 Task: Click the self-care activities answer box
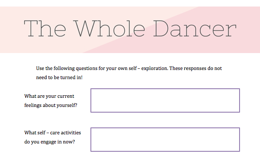pyautogui.click(x=165, y=140)
